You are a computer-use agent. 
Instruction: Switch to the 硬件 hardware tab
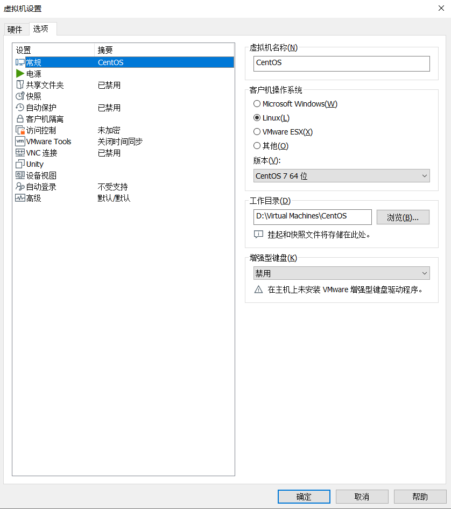(15, 30)
